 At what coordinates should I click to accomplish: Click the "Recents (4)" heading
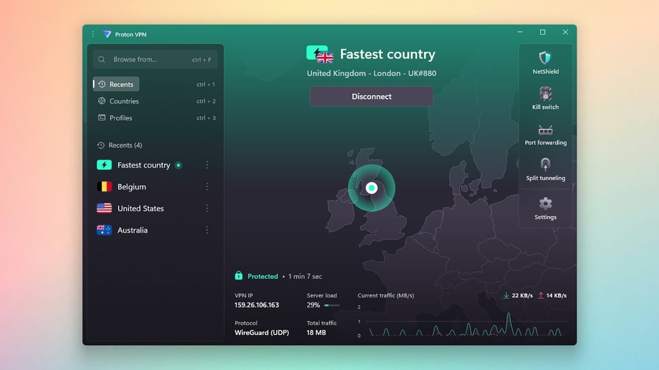coord(125,145)
